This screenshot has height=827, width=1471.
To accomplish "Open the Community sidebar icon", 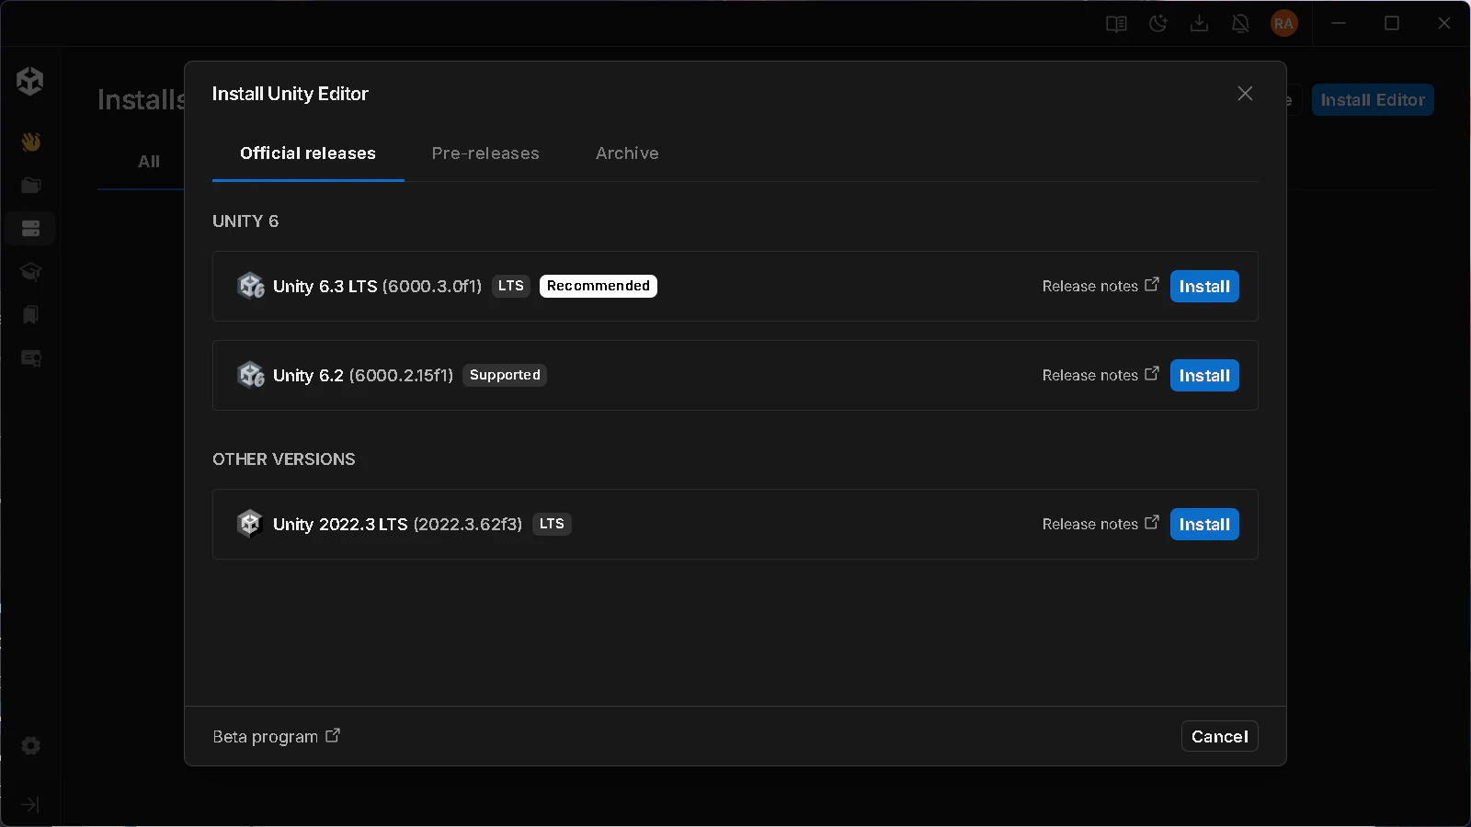I will [30, 314].
